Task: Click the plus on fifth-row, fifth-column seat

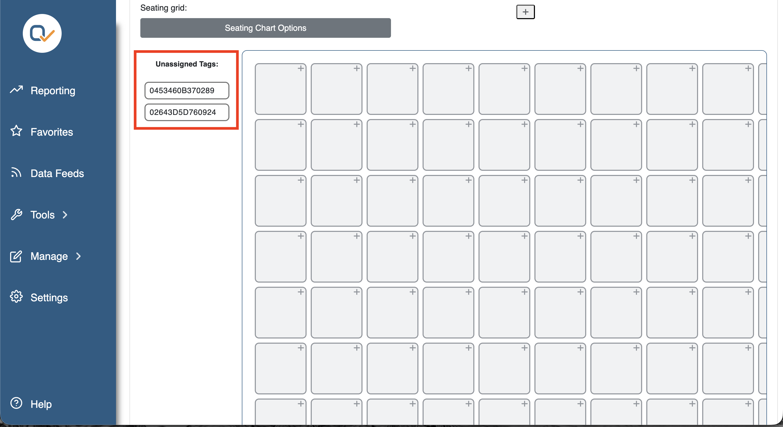Action: point(524,292)
